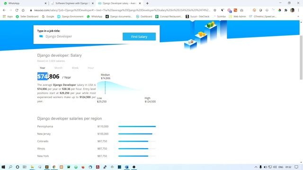Open Windows search from the taskbar

tap(10, 167)
